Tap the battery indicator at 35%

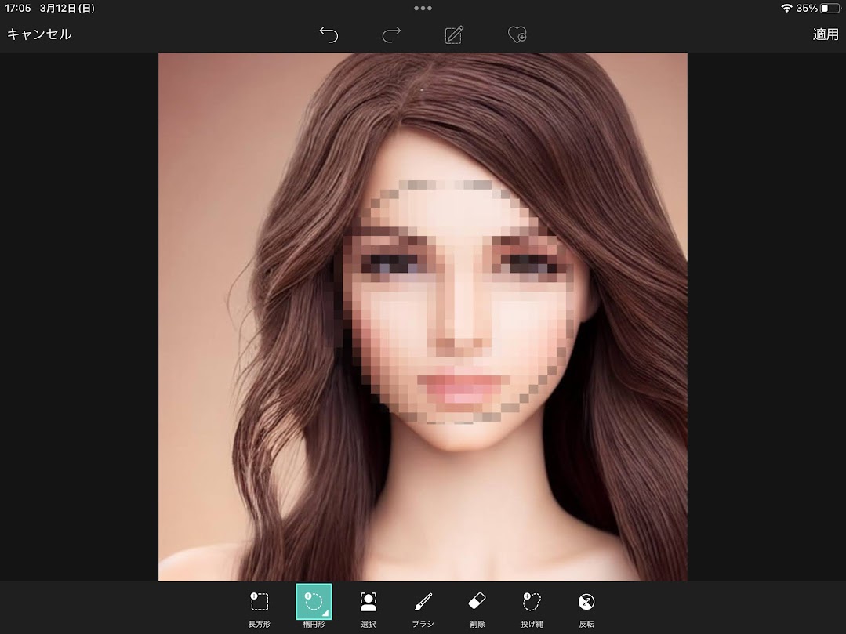click(x=830, y=8)
